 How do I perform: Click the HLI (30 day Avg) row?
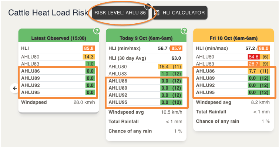(145, 58)
